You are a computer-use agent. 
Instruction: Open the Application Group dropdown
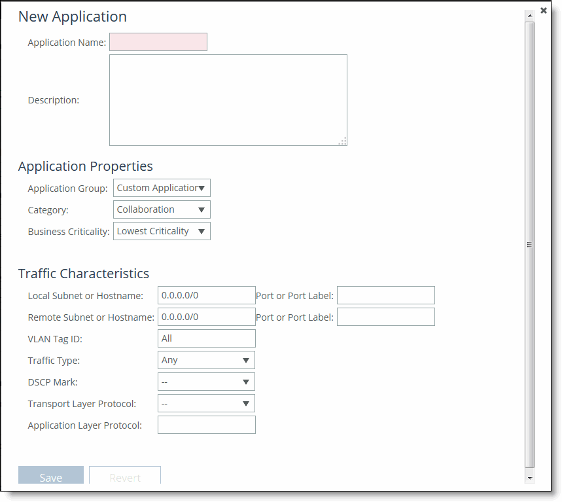[x=162, y=188]
